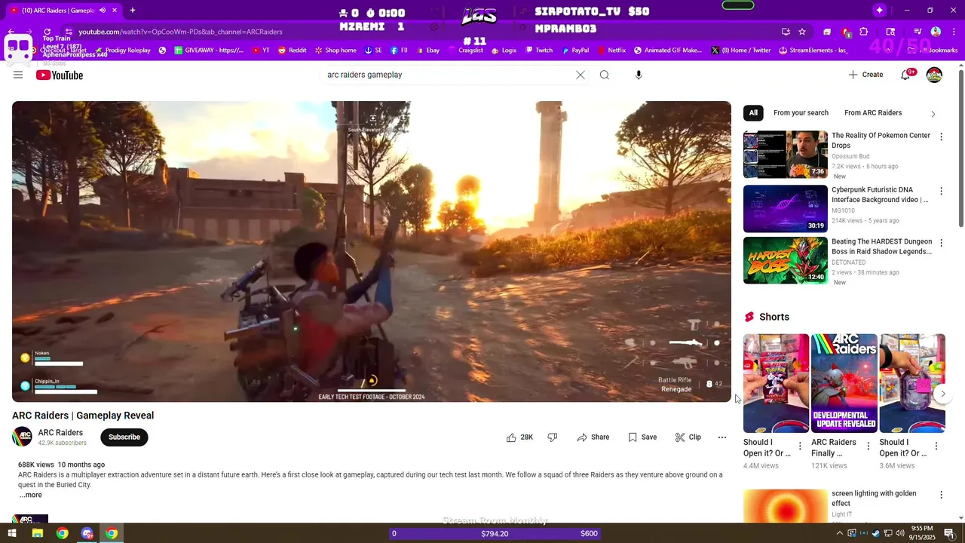Open the HARDEST Dungeon Boss thumbnail
Viewport: 965px width, 543px height.
coord(786,260)
